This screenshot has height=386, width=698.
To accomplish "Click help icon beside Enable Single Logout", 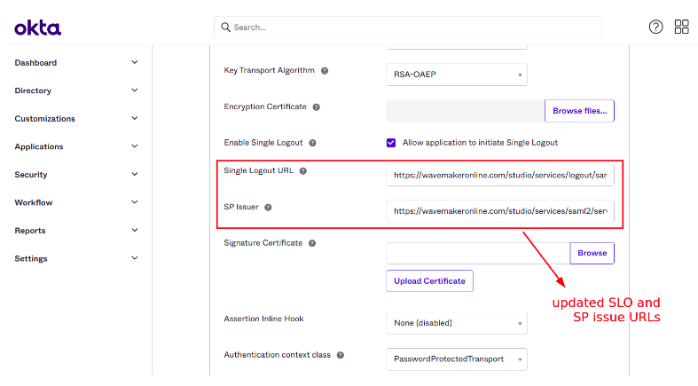I will point(312,143).
